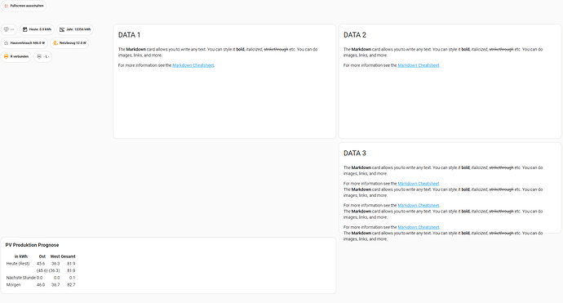
Task: Click the grey car icon labeled - L -
Action: click(x=39, y=56)
